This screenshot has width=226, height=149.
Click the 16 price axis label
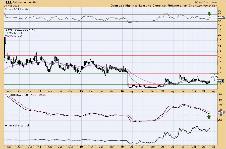tap(219, 46)
